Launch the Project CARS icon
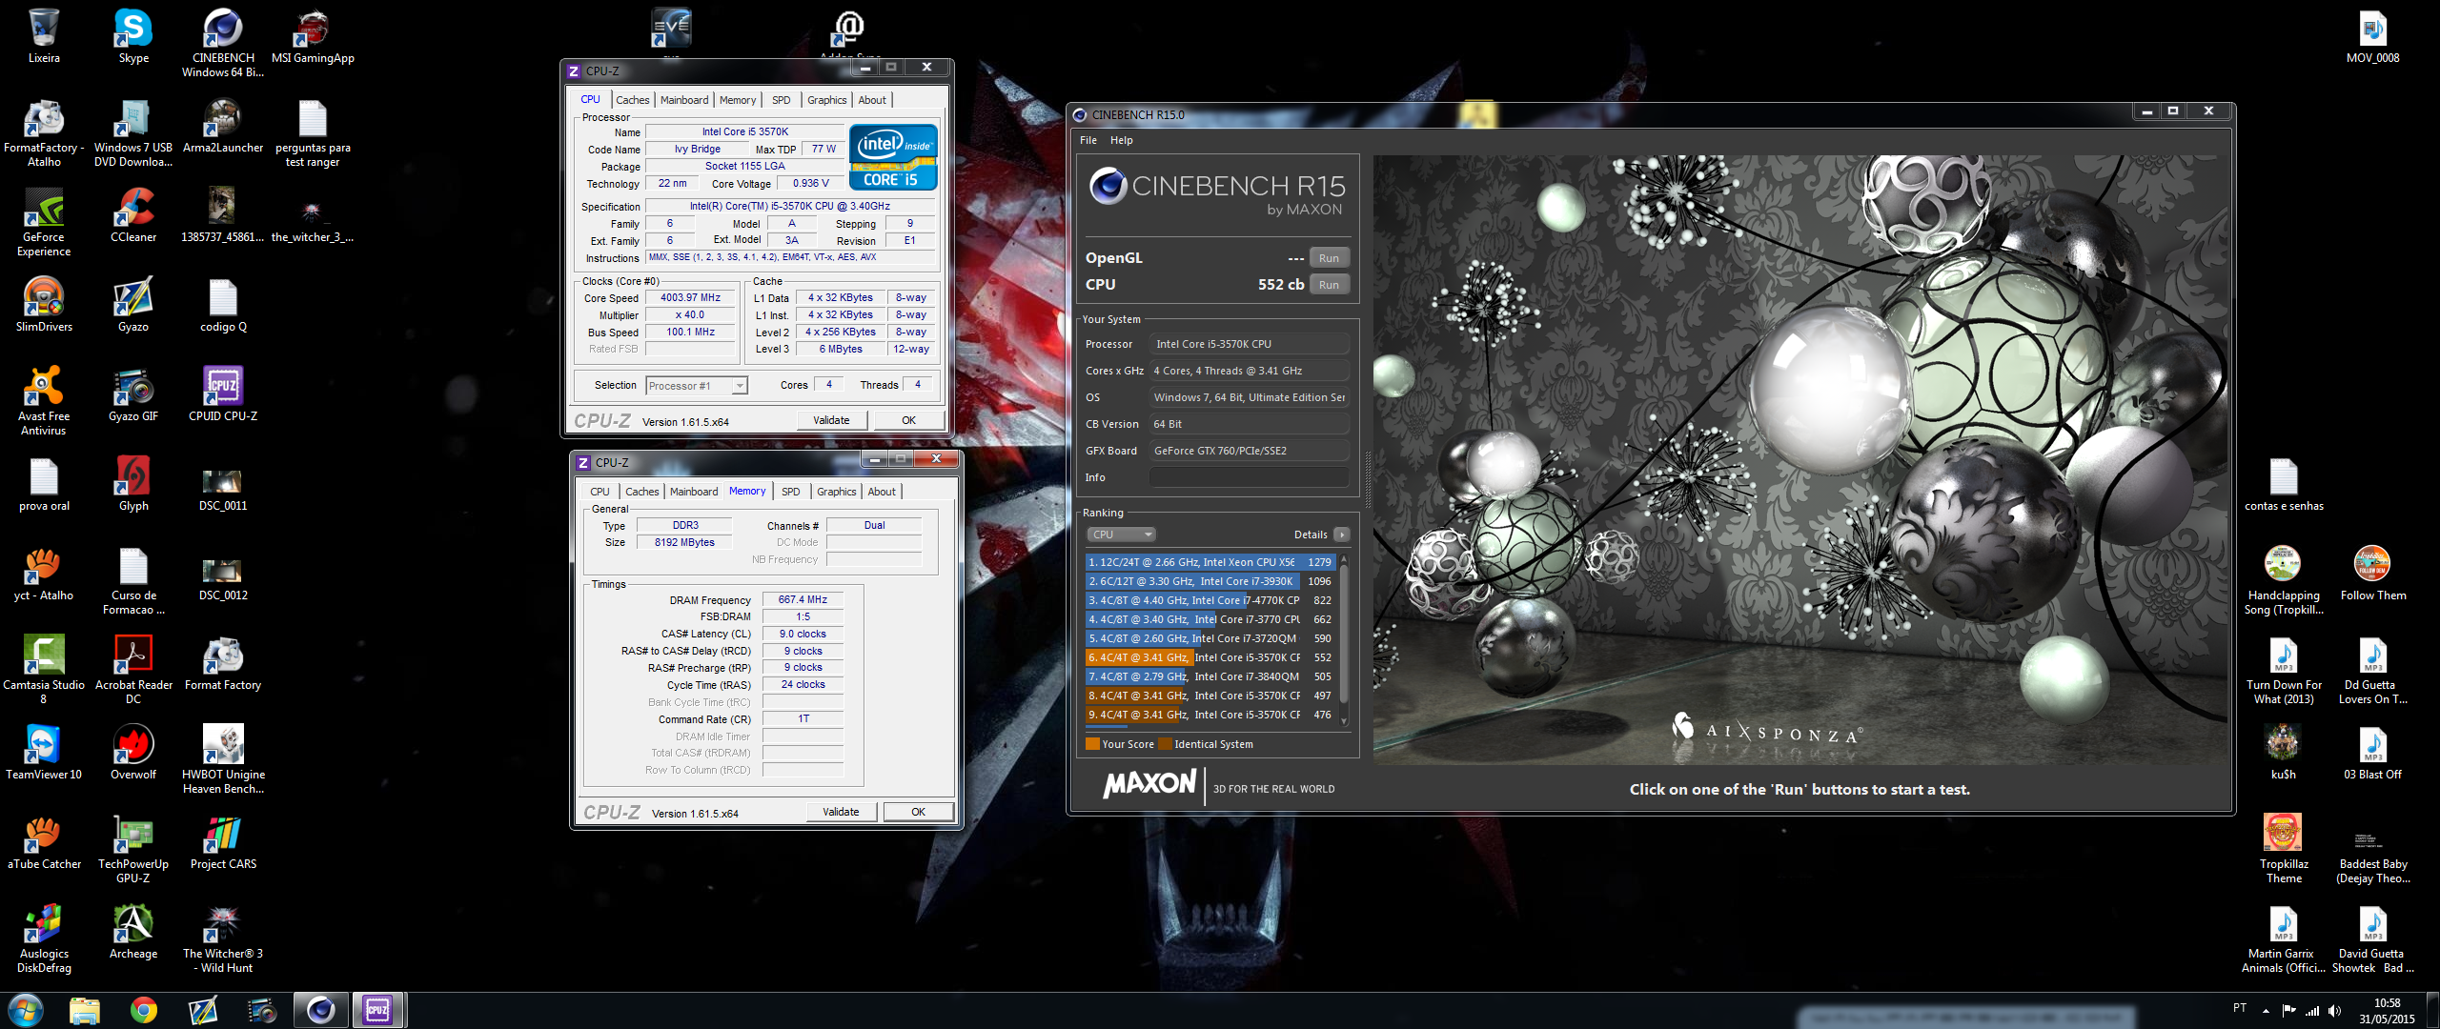Image resolution: width=2440 pixels, height=1029 pixels. (223, 842)
